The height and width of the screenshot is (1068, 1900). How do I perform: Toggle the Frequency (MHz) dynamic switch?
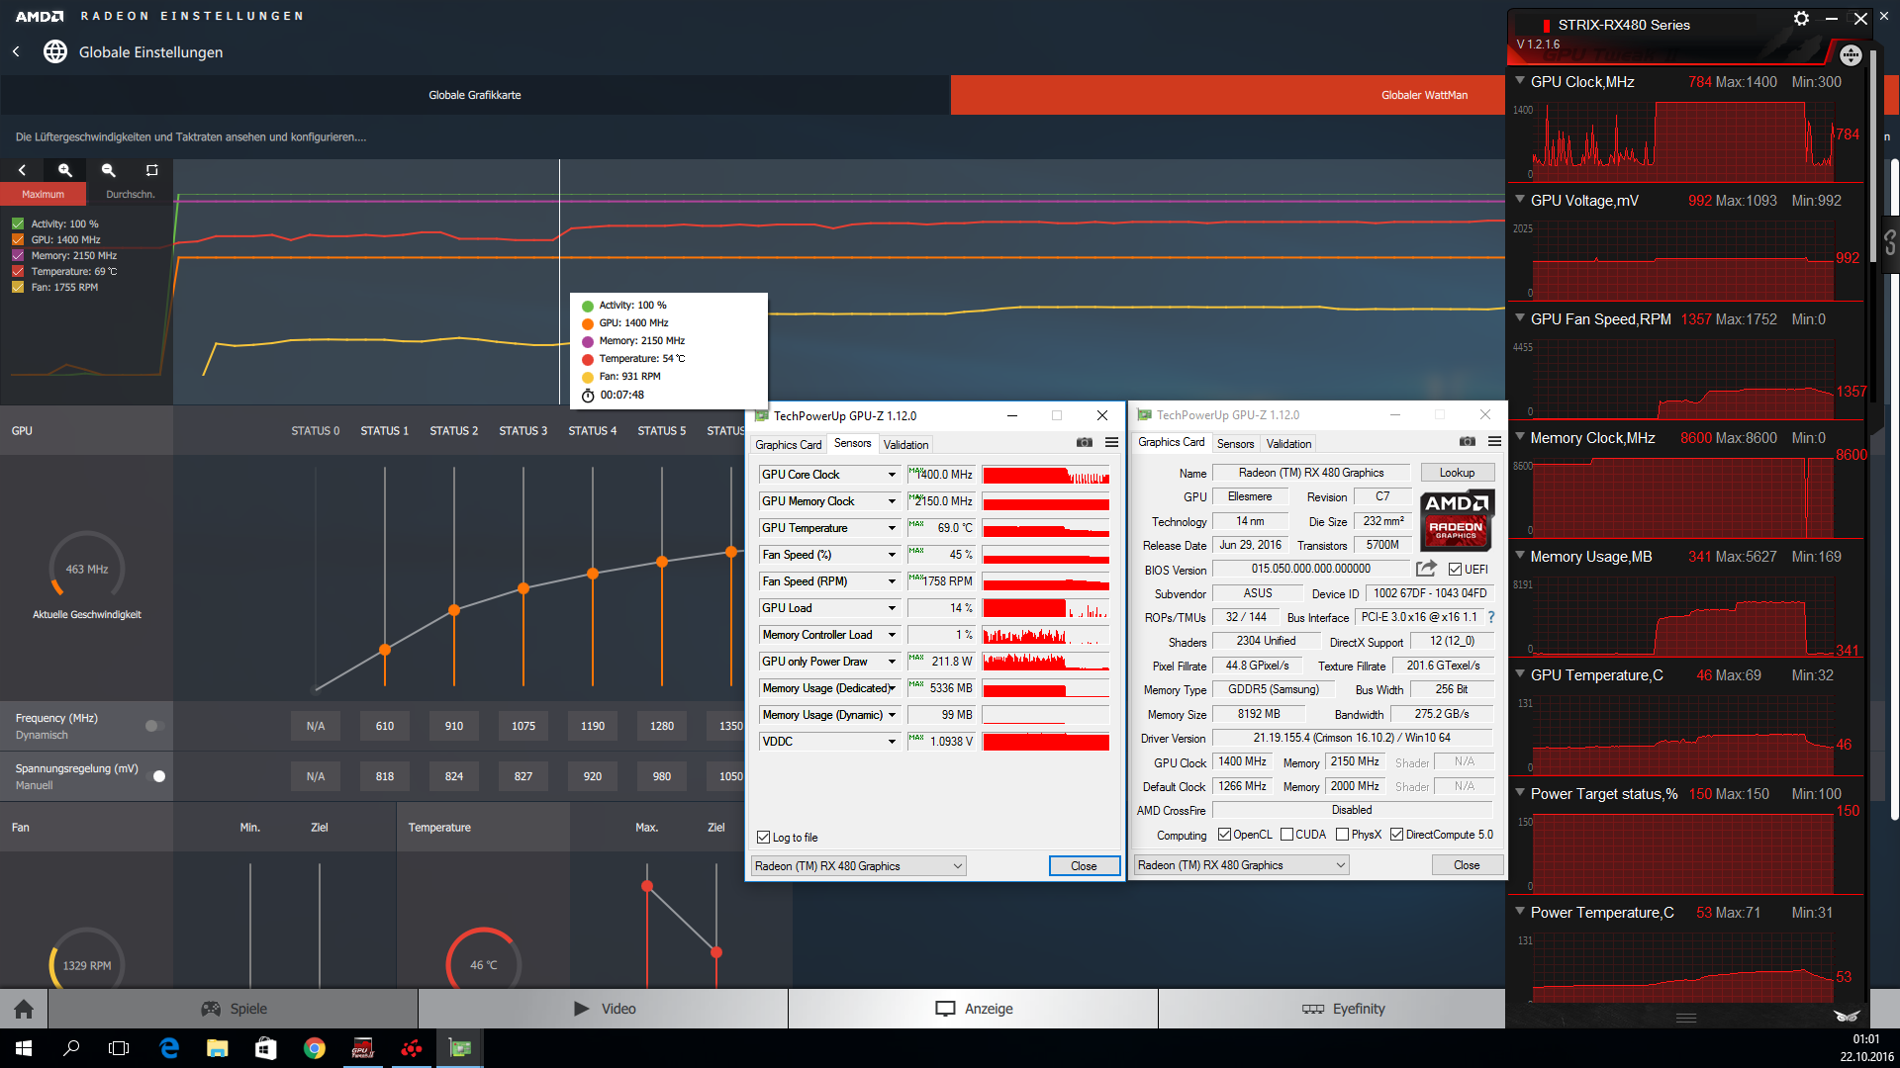154,726
